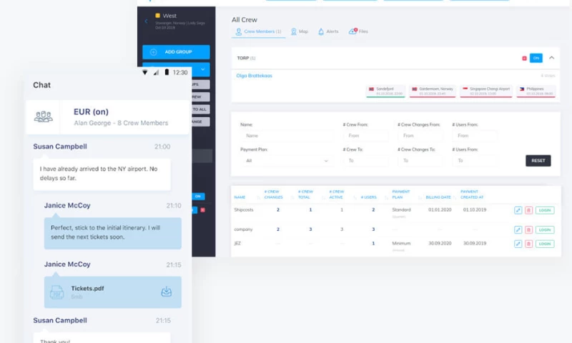572x343 pixels.
Task: Click Login for the Shipcosts row
Action: pos(545,210)
